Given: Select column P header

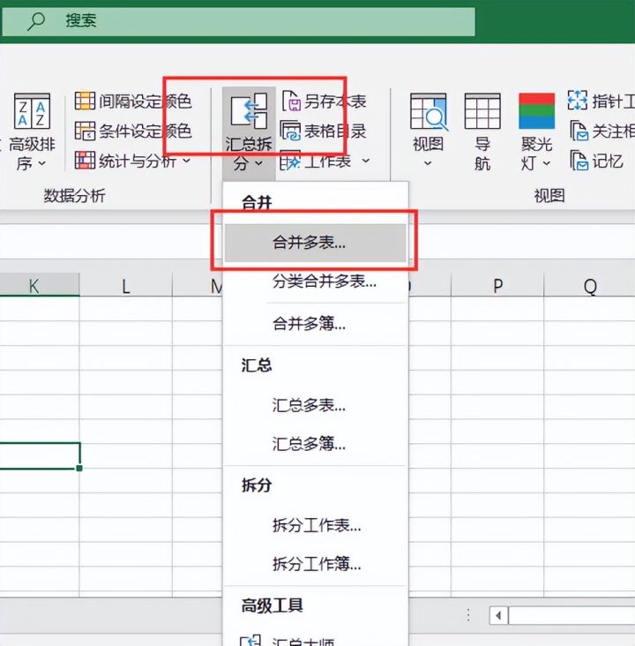Looking at the screenshot, I should [x=497, y=285].
